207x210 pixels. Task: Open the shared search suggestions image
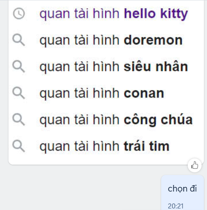pos(106,82)
